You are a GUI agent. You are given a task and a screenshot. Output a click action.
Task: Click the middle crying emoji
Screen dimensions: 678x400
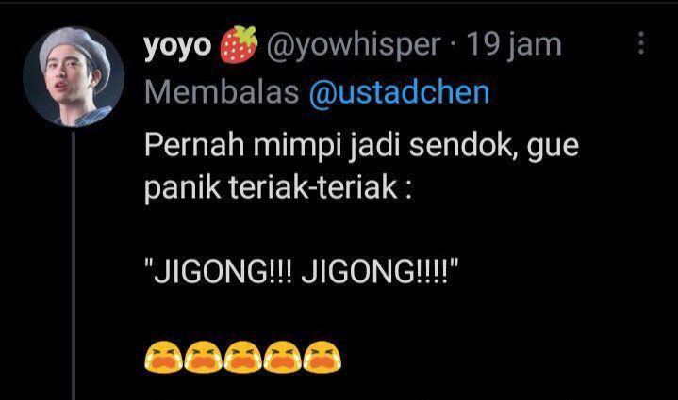(242, 357)
